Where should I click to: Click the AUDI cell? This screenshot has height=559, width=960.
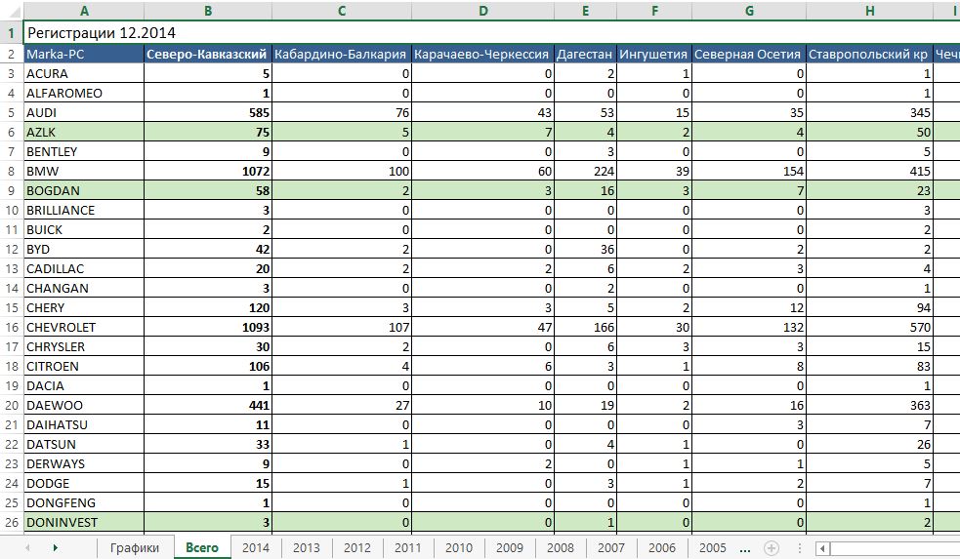click(84, 112)
